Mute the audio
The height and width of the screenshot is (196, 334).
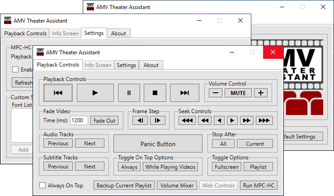click(238, 93)
